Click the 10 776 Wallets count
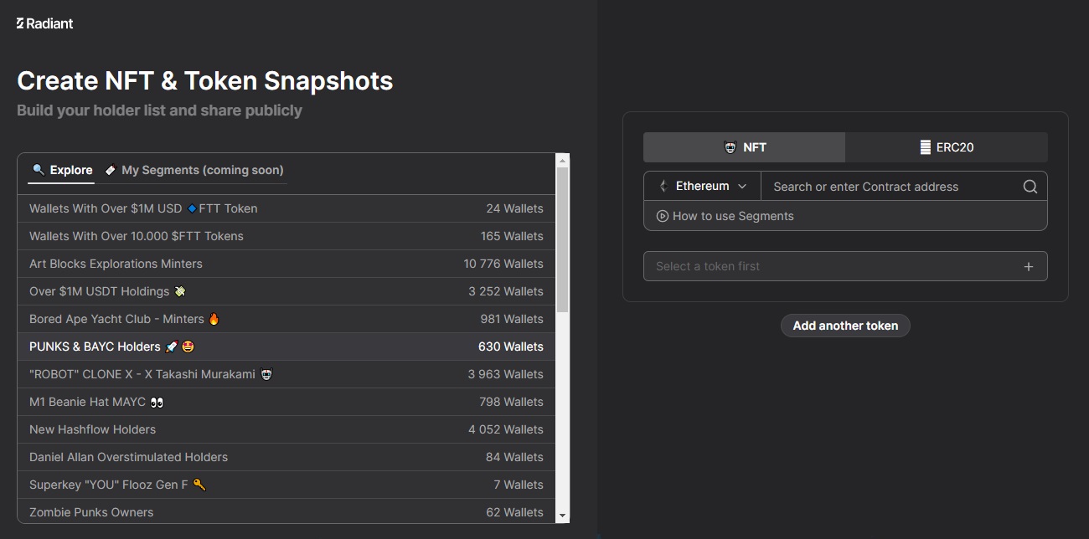Screen dimensions: 1089x539 point(503,264)
